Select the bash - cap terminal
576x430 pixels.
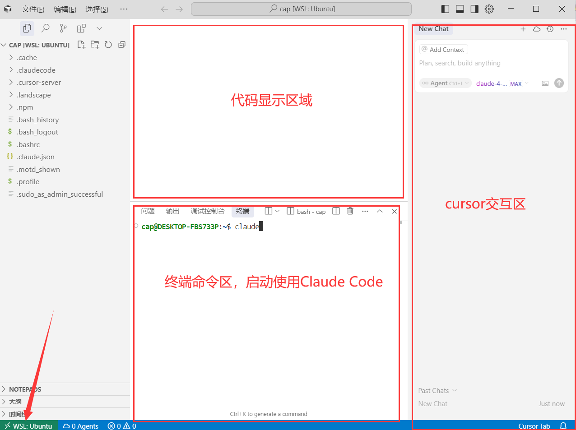(306, 212)
